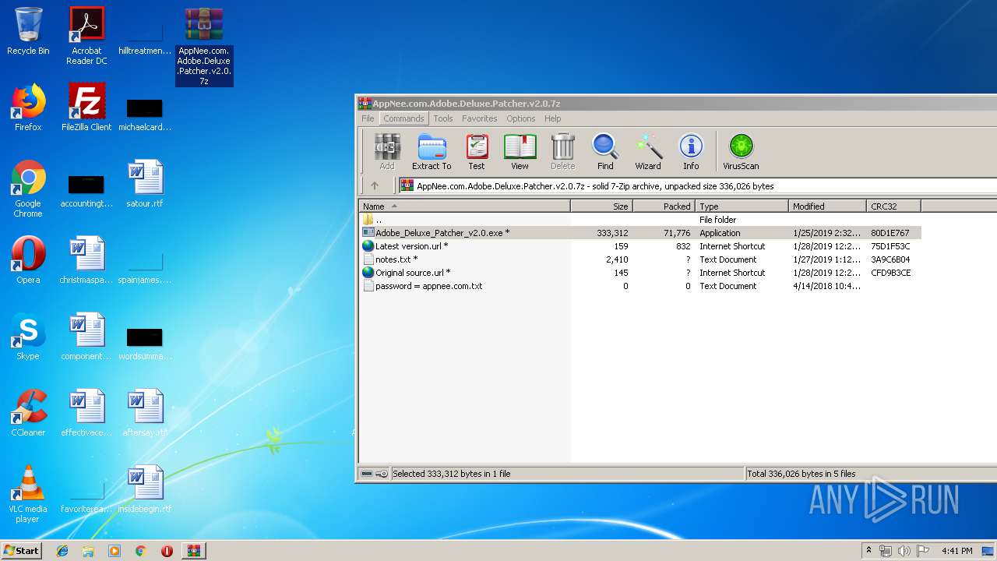Viewport: 997px width, 561px height.
Task: Click the volume tray icon
Action: [x=904, y=551]
